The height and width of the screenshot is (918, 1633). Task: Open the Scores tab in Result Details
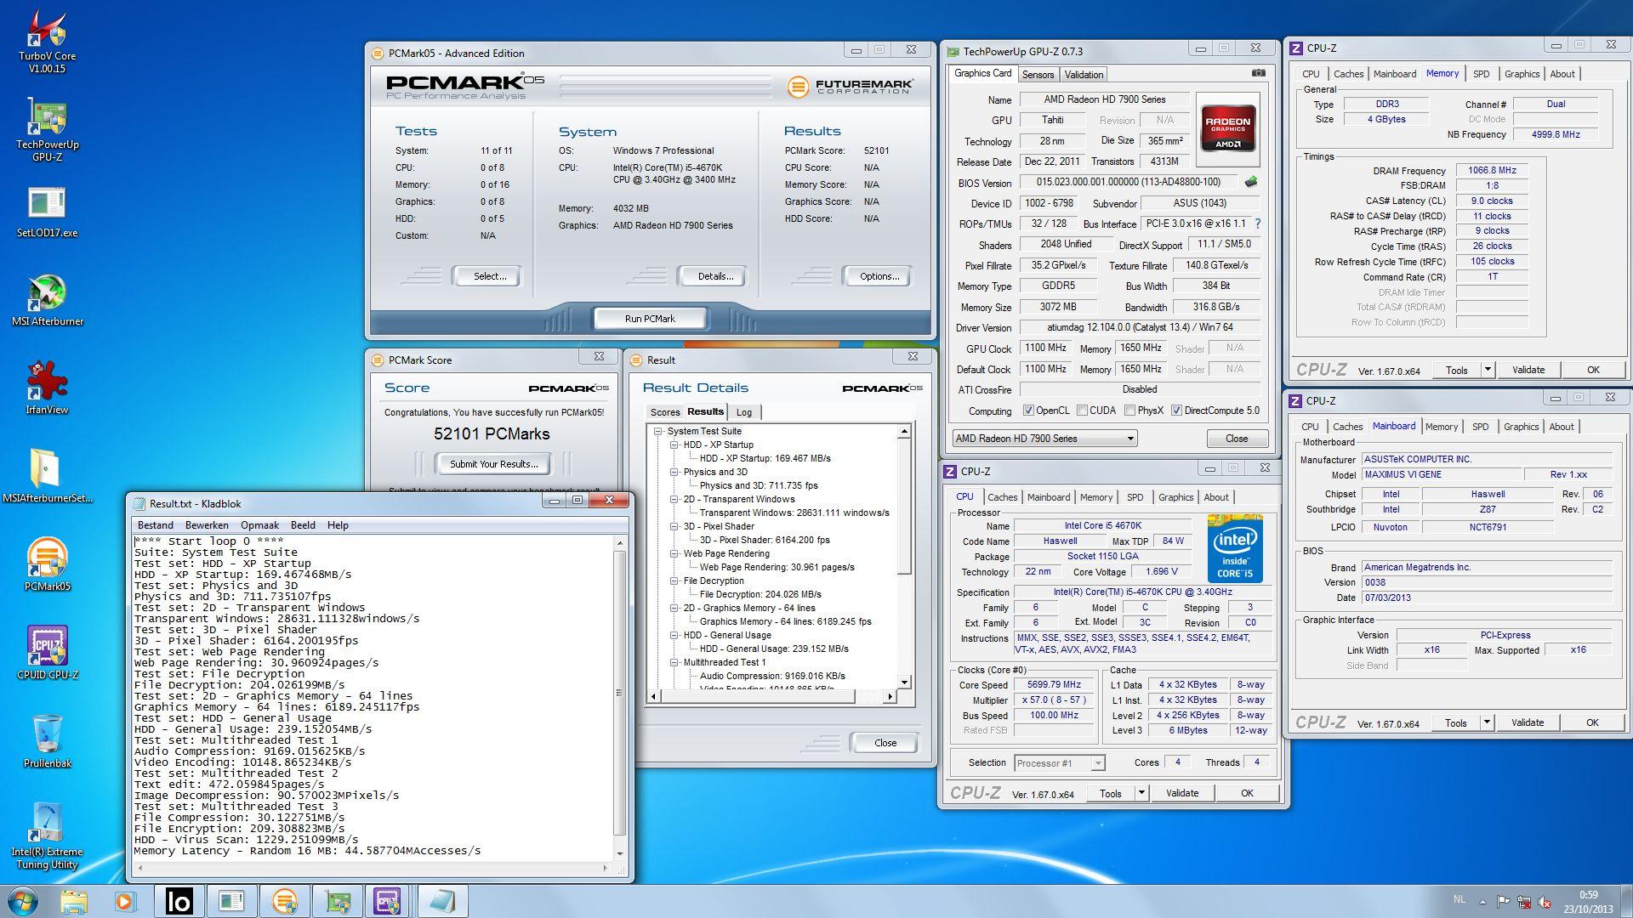click(665, 412)
